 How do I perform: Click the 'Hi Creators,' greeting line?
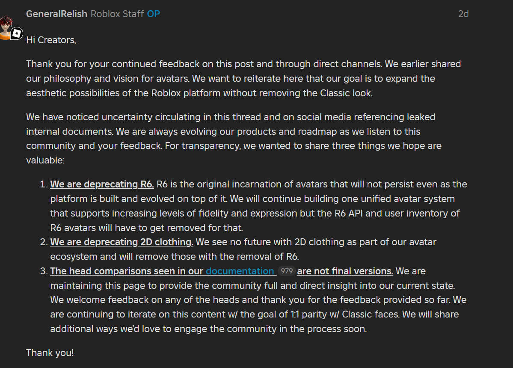point(51,40)
